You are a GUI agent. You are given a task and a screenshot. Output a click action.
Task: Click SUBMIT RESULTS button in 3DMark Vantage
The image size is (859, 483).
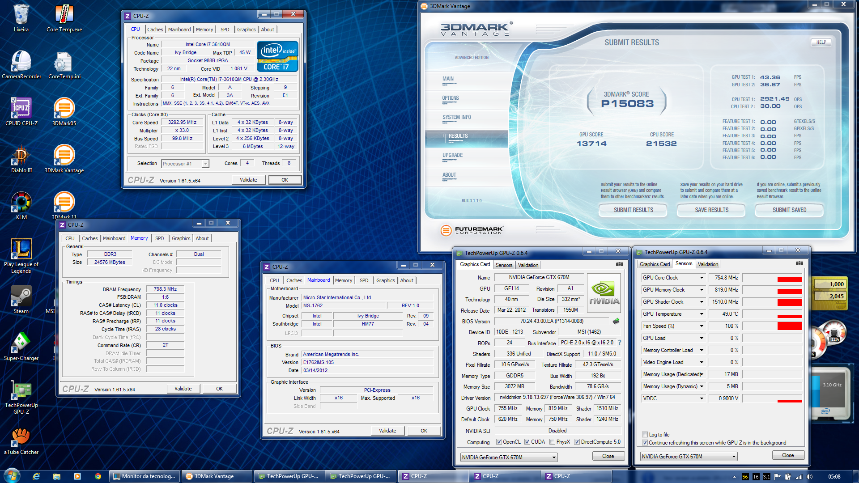(633, 210)
